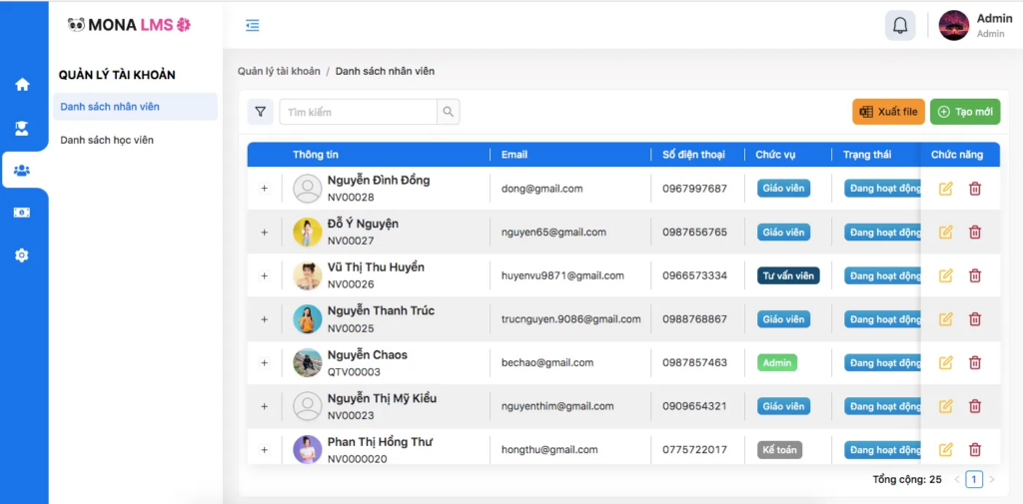This screenshot has height=504, width=1023.
Task: Click the MONA LMS logo
Action: (129, 25)
